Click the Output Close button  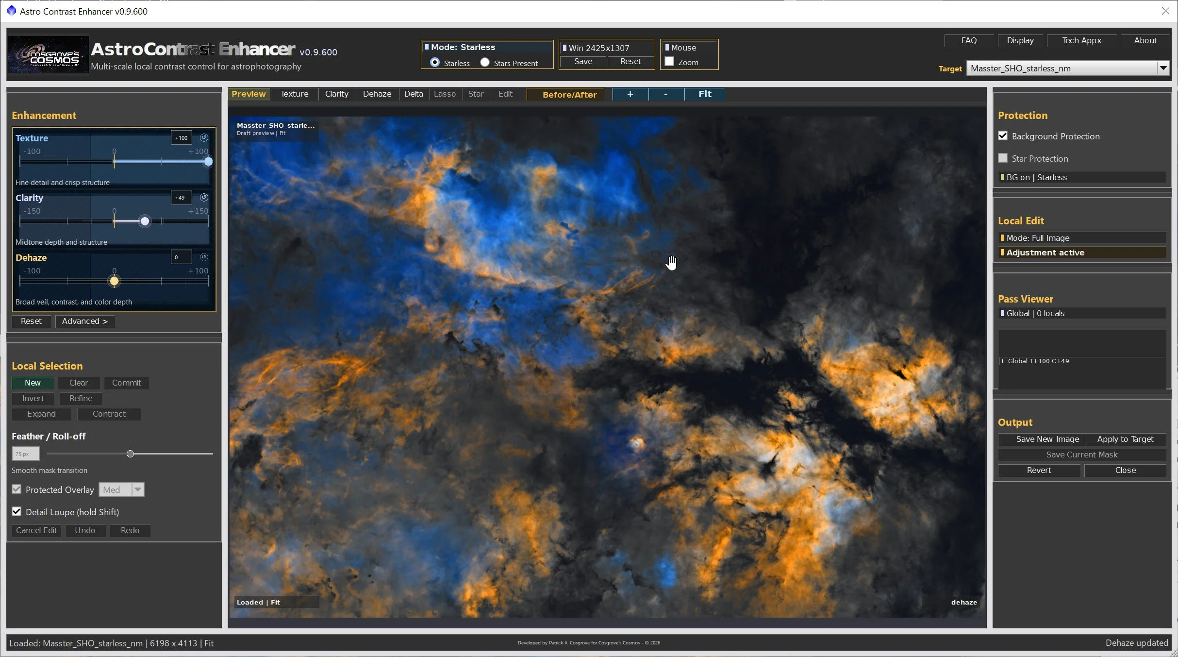point(1125,471)
